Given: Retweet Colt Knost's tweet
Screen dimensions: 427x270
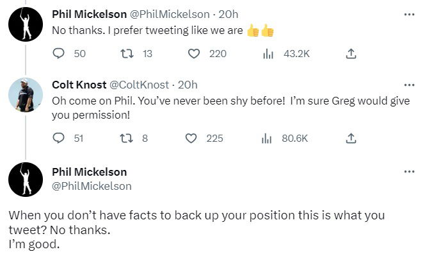Looking at the screenshot, I should [x=127, y=138].
